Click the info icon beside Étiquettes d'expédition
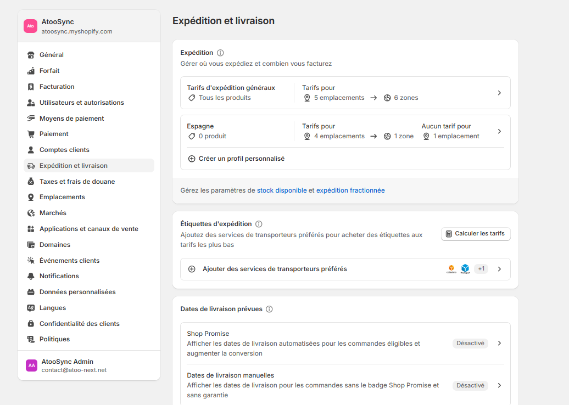The image size is (569, 405). 259,224
